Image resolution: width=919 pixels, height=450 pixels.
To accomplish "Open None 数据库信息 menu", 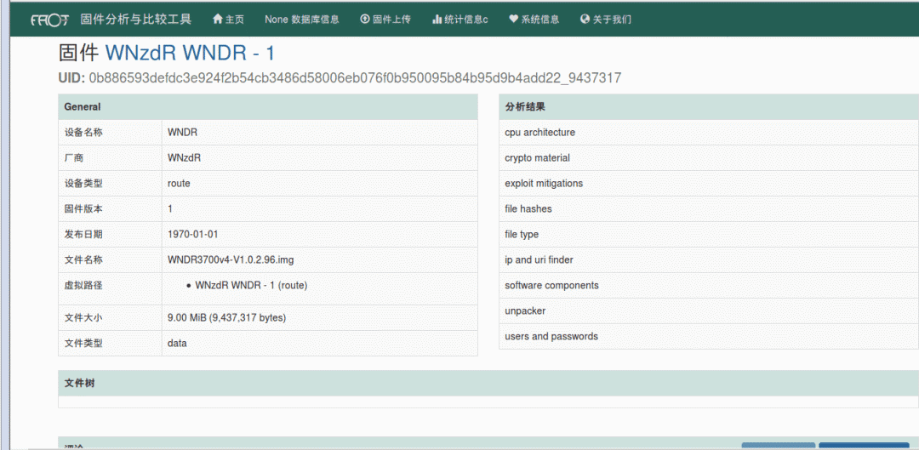I will tap(302, 20).
